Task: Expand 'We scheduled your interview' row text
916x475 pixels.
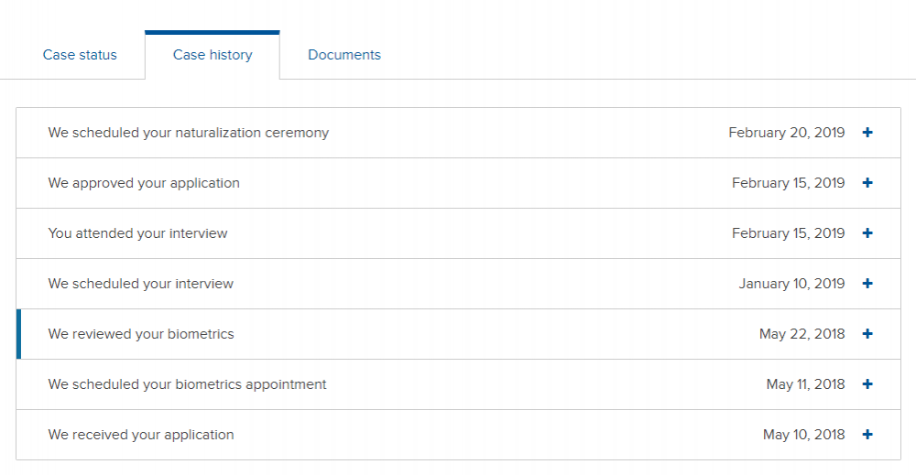Action: 141,284
